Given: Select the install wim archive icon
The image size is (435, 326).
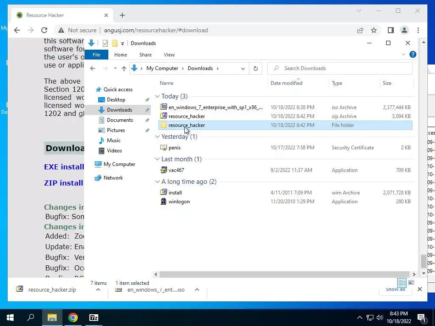Looking at the screenshot, I should click(x=164, y=192).
